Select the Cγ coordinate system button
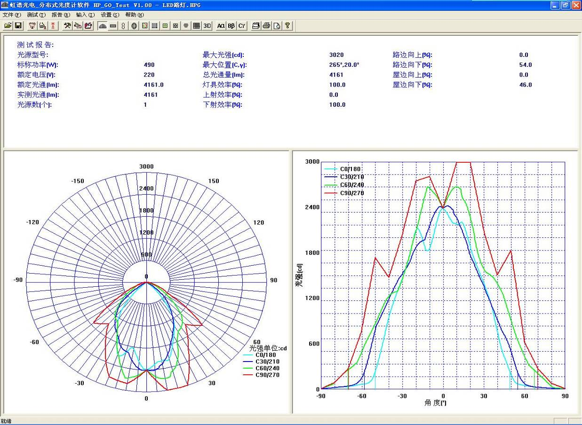This screenshot has height=425, width=582. pyautogui.click(x=241, y=26)
